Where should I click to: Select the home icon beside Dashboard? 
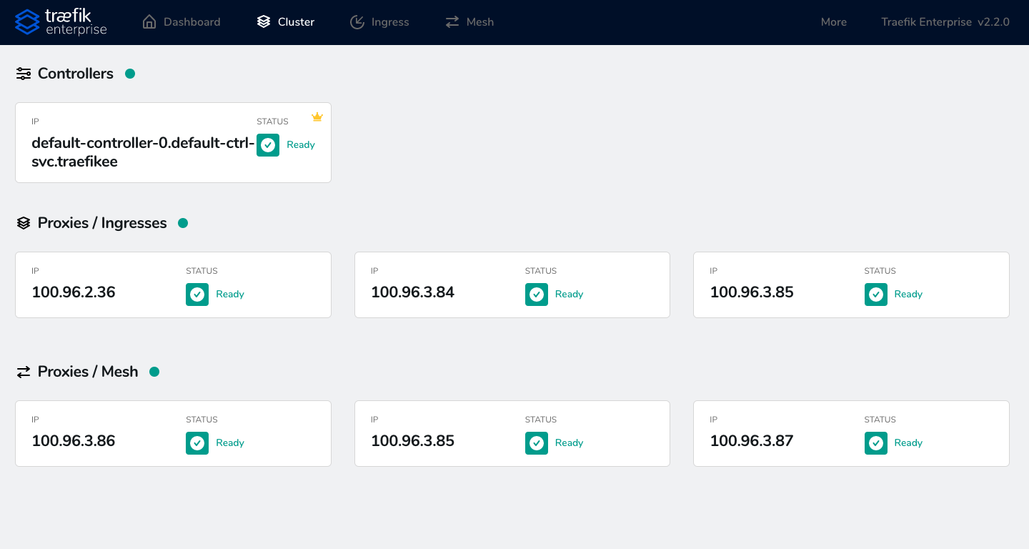click(x=149, y=21)
